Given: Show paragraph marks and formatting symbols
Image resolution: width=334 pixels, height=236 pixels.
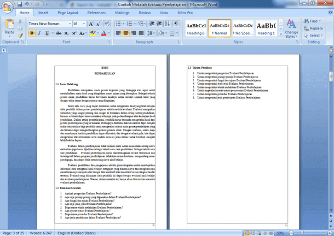Looking at the screenshot, I should click(176, 23).
